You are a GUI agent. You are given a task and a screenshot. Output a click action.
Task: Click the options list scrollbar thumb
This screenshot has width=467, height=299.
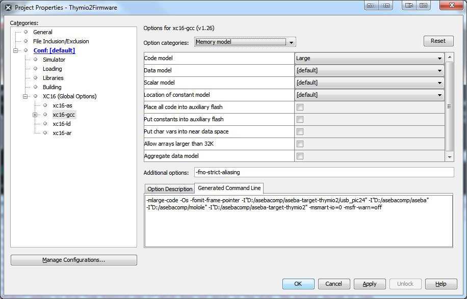pyautogui.click(x=450, y=106)
